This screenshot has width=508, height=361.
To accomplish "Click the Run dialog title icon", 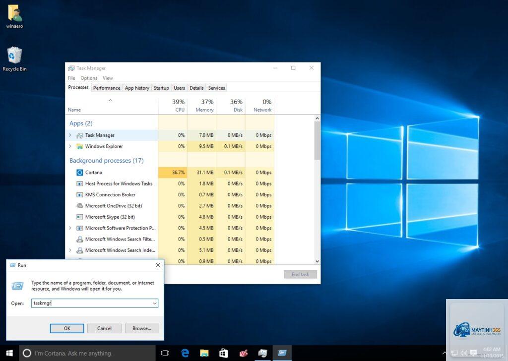I will [x=12, y=265].
